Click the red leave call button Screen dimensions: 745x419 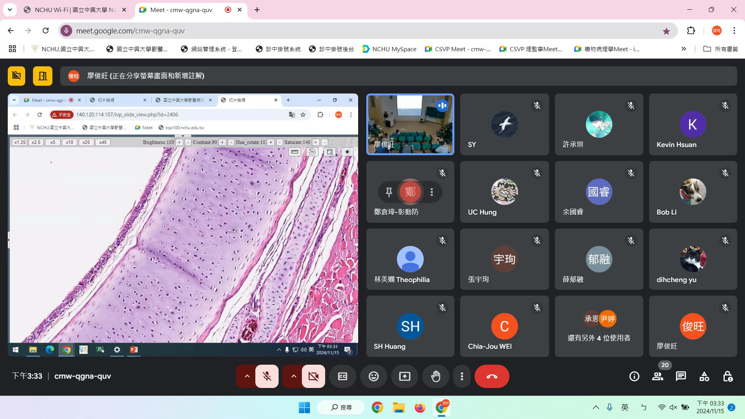(492, 376)
